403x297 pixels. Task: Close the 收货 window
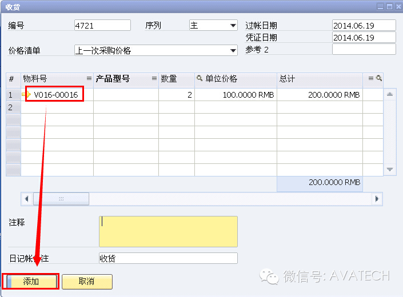click(x=398, y=6)
